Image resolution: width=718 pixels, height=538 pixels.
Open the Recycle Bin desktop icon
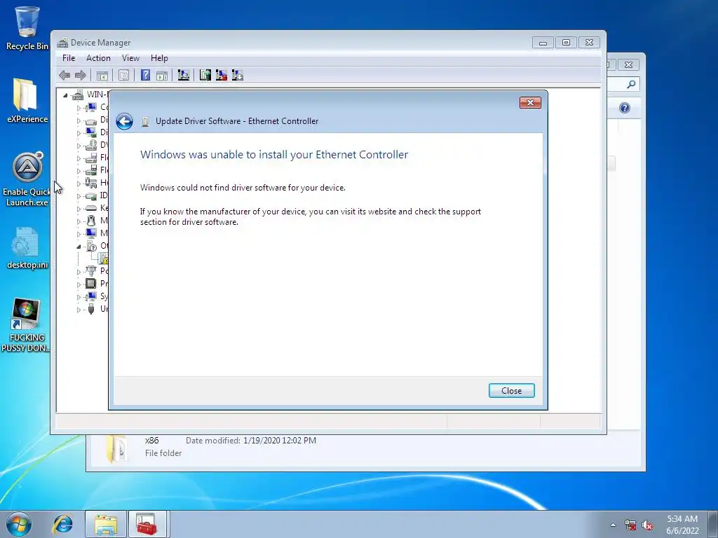pos(27,28)
